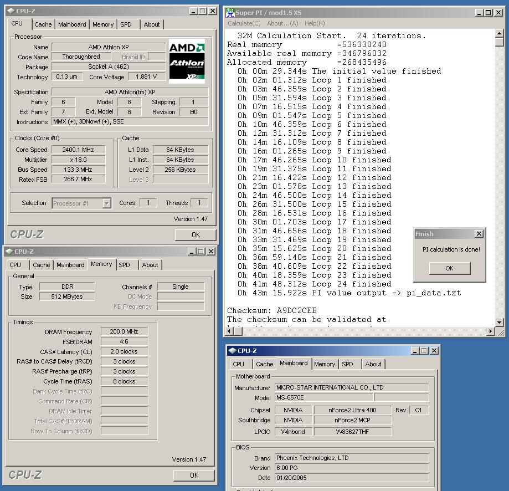Open Help(H) menu in Super PI

[315, 23]
